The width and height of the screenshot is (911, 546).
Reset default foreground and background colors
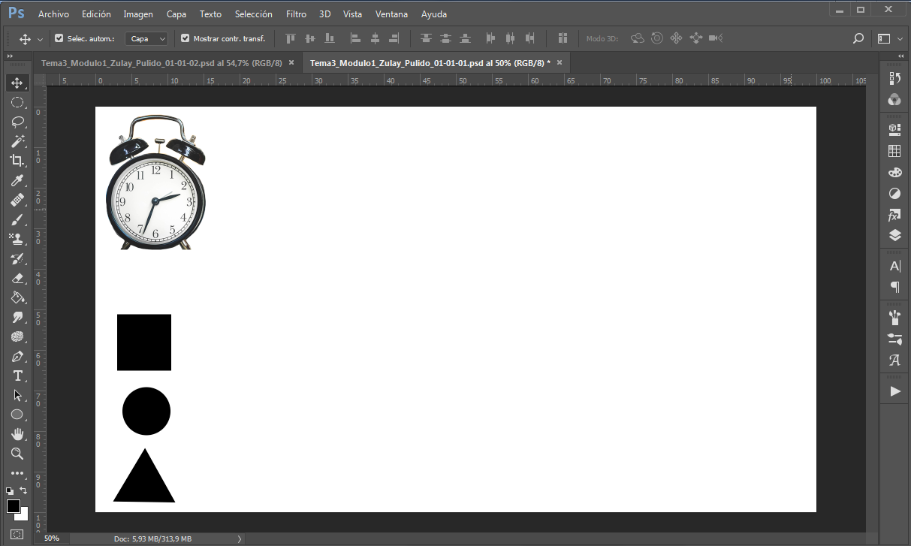point(10,490)
